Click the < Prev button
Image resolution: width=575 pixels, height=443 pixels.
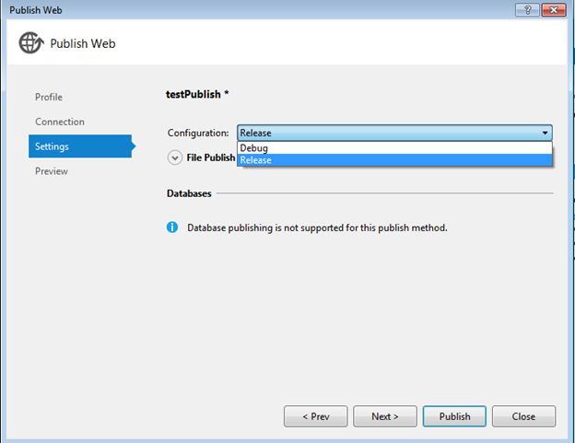click(315, 416)
